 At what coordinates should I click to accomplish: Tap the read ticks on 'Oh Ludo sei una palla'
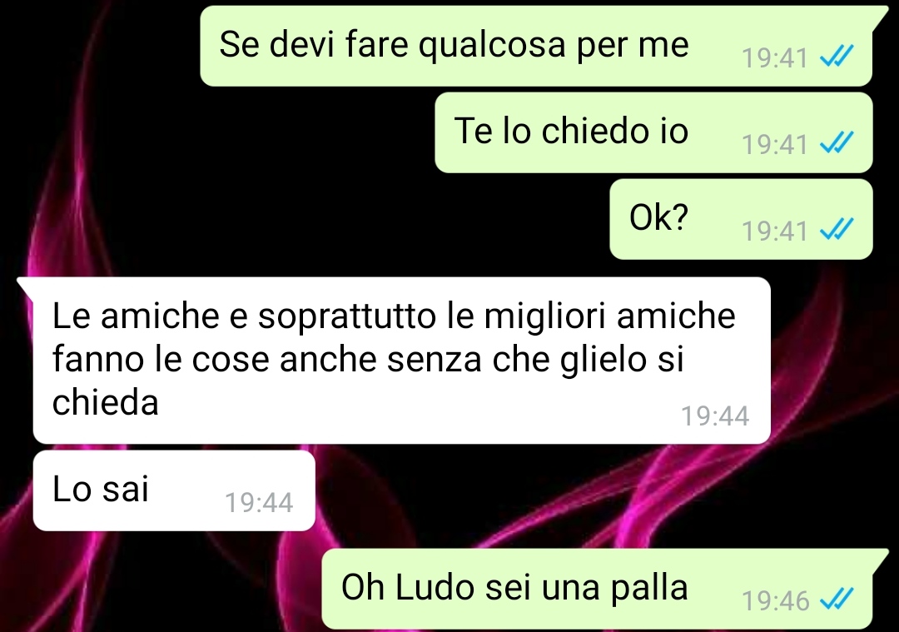click(837, 600)
